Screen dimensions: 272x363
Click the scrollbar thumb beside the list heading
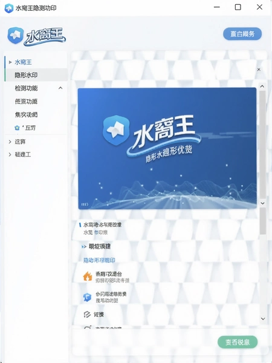pyautogui.click(x=262, y=221)
